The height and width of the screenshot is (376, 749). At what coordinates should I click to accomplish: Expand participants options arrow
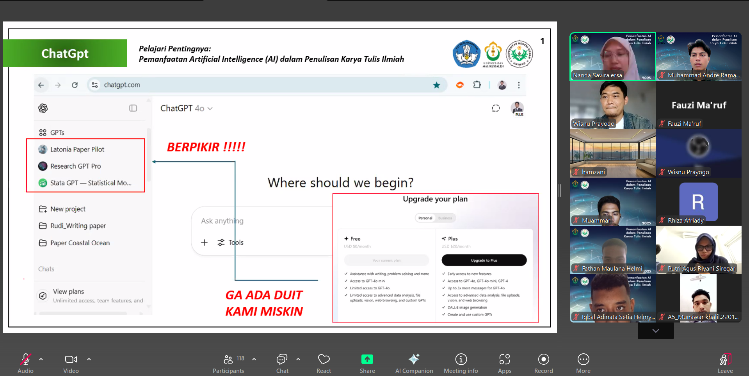[254, 359]
